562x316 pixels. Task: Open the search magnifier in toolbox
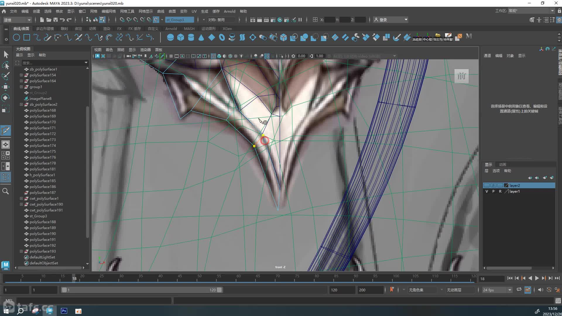click(x=6, y=191)
